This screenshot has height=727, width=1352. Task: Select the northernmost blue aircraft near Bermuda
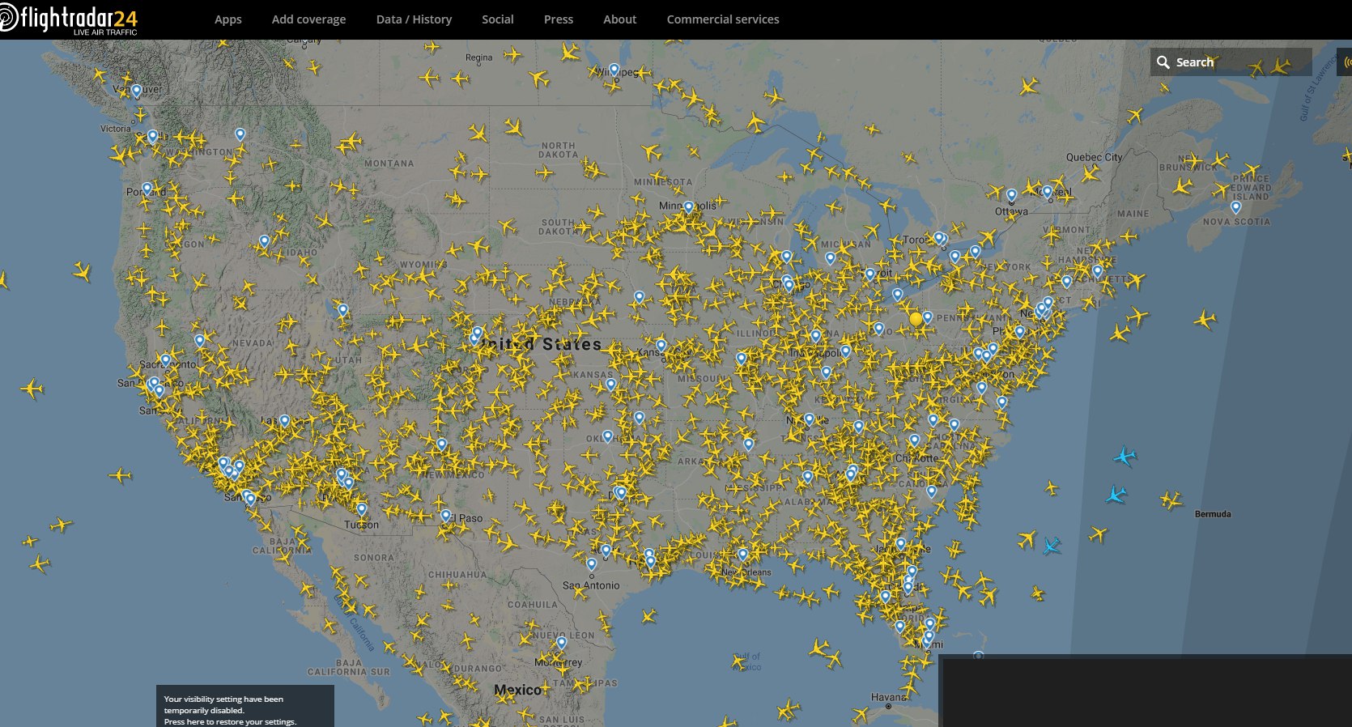1125,457
